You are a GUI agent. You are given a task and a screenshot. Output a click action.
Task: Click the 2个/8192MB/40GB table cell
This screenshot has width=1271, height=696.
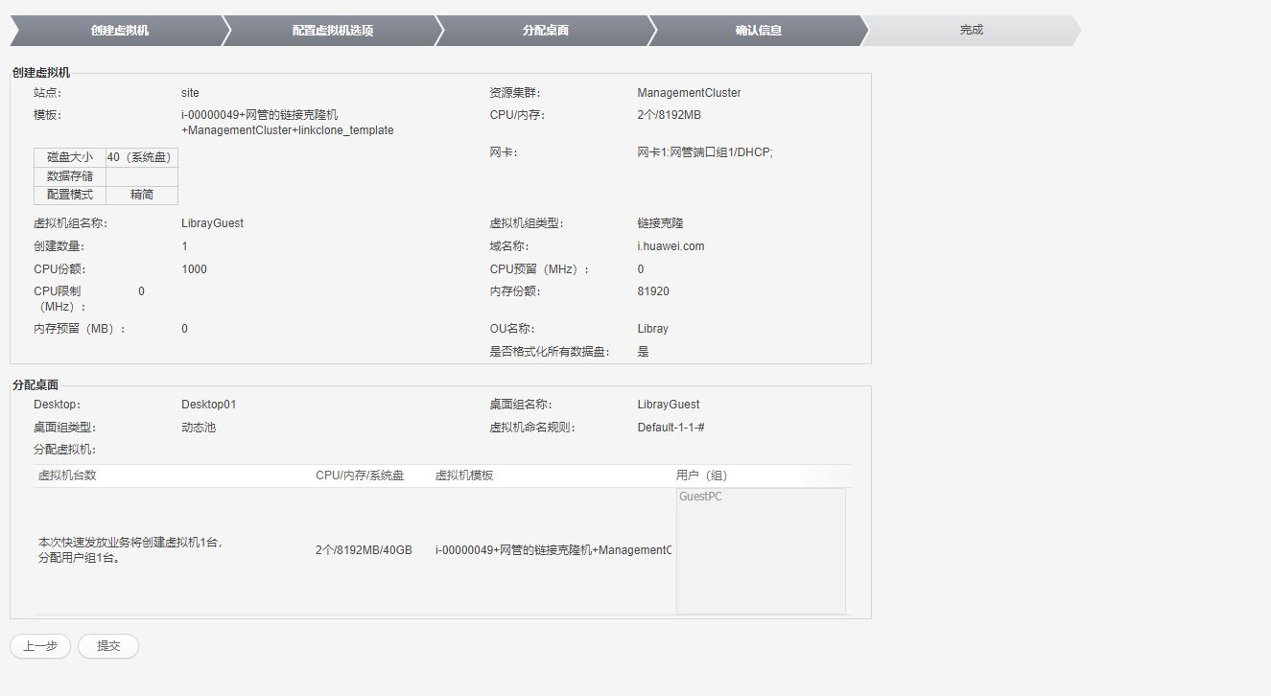[364, 550]
